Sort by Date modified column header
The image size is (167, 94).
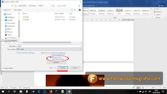tap(59, 13)
